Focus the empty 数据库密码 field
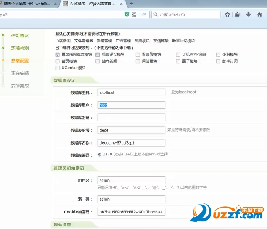The width and height of the screenshot is (267, 229). click(131, 118)
